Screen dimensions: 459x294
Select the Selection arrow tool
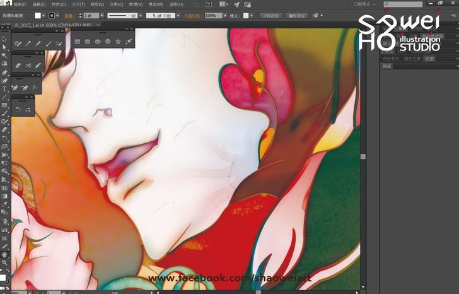click(x=4, y=38)
